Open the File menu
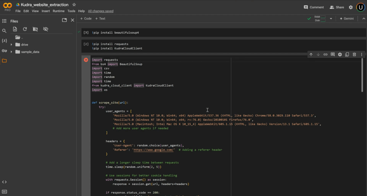367x196 pixels. pos(18,11)
